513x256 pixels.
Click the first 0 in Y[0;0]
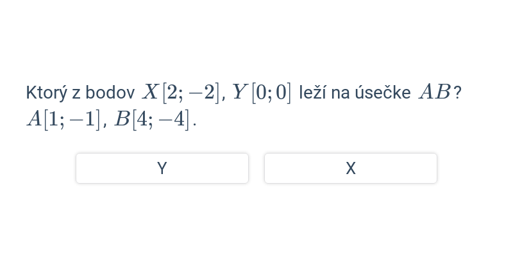click(x=262, y=93)
